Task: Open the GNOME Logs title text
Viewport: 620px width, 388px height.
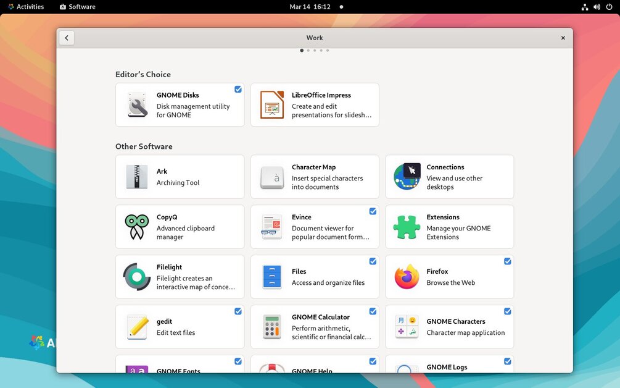Action: [447, 367]
